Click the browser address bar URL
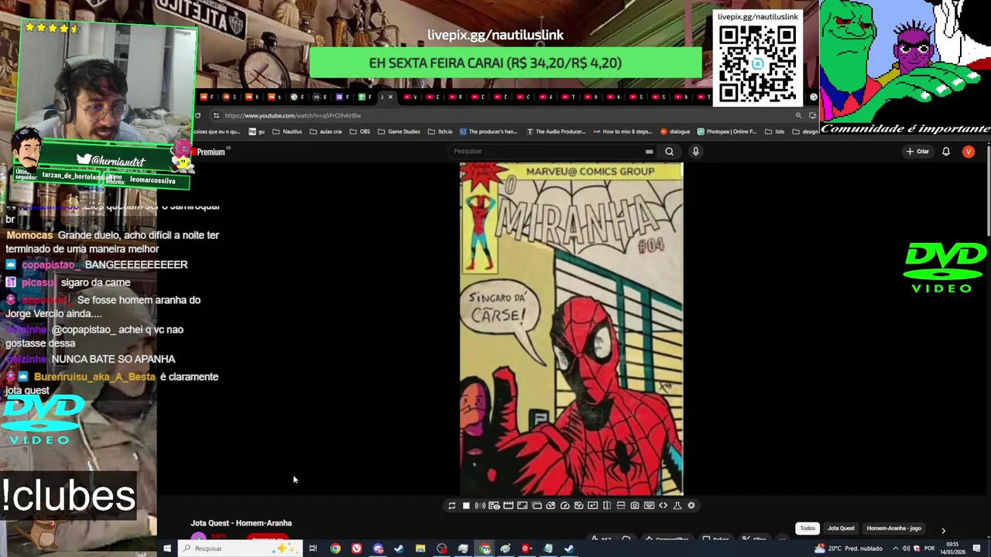The width and height of the screenshot is (991, 557). click(x=293, y=115)
